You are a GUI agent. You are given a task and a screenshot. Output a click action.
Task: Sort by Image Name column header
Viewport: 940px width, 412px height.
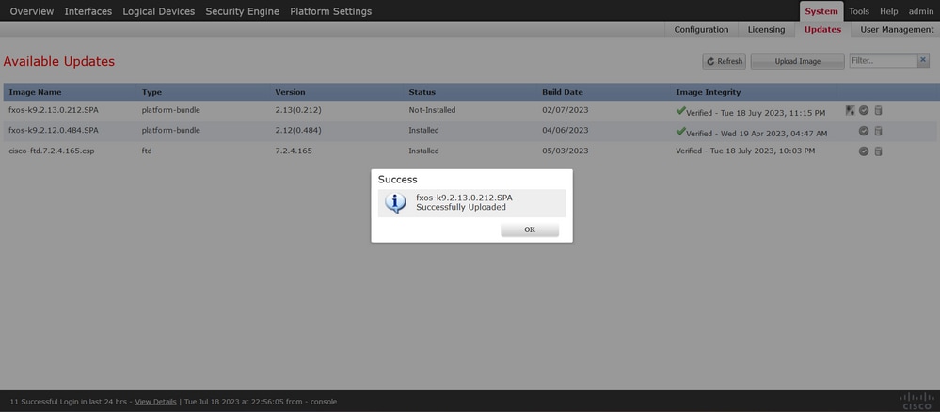(x=36, y=92)
